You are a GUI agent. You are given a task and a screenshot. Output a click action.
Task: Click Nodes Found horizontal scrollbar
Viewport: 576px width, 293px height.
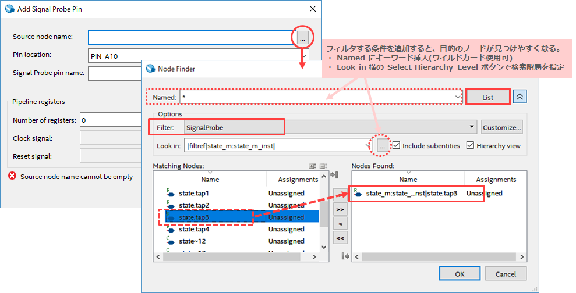tap(439, 257)
